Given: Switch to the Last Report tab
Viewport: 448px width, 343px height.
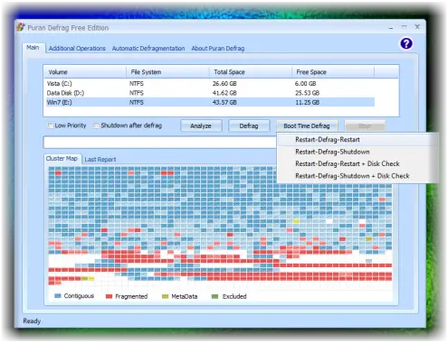Looking at the screenshot, I should point(100,160).
